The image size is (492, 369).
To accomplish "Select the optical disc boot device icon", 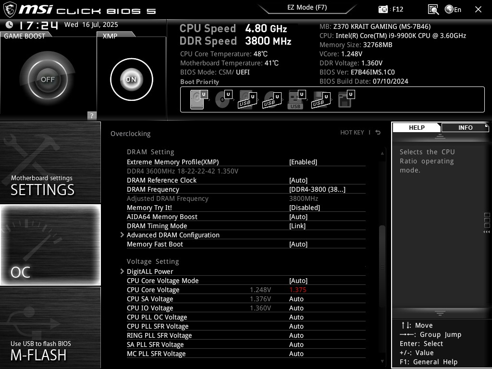I will pyautogui.click(x=223, y=99).
